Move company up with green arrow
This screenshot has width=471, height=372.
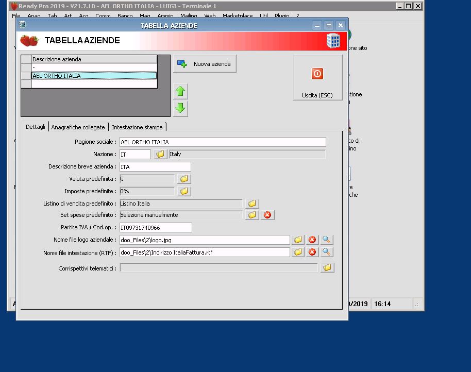180,91
